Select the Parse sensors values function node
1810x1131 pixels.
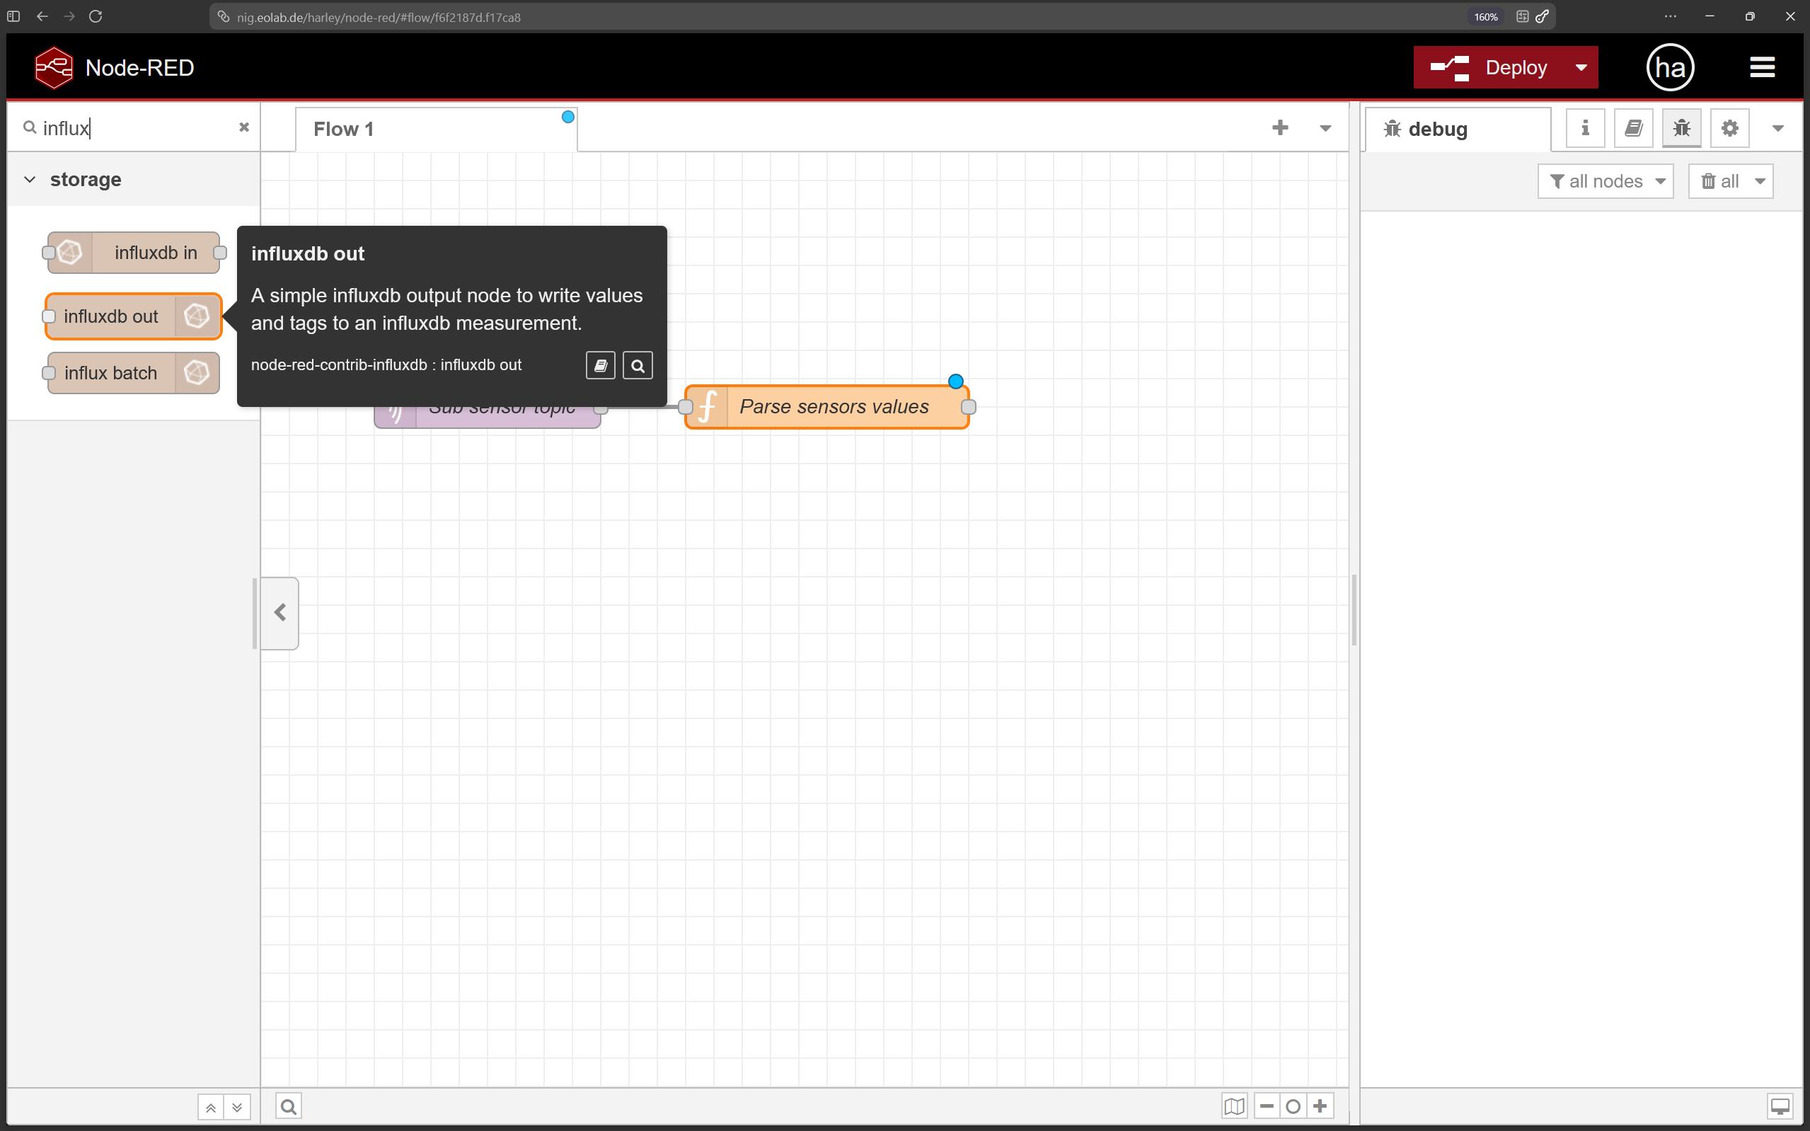(x=827, y=407)
